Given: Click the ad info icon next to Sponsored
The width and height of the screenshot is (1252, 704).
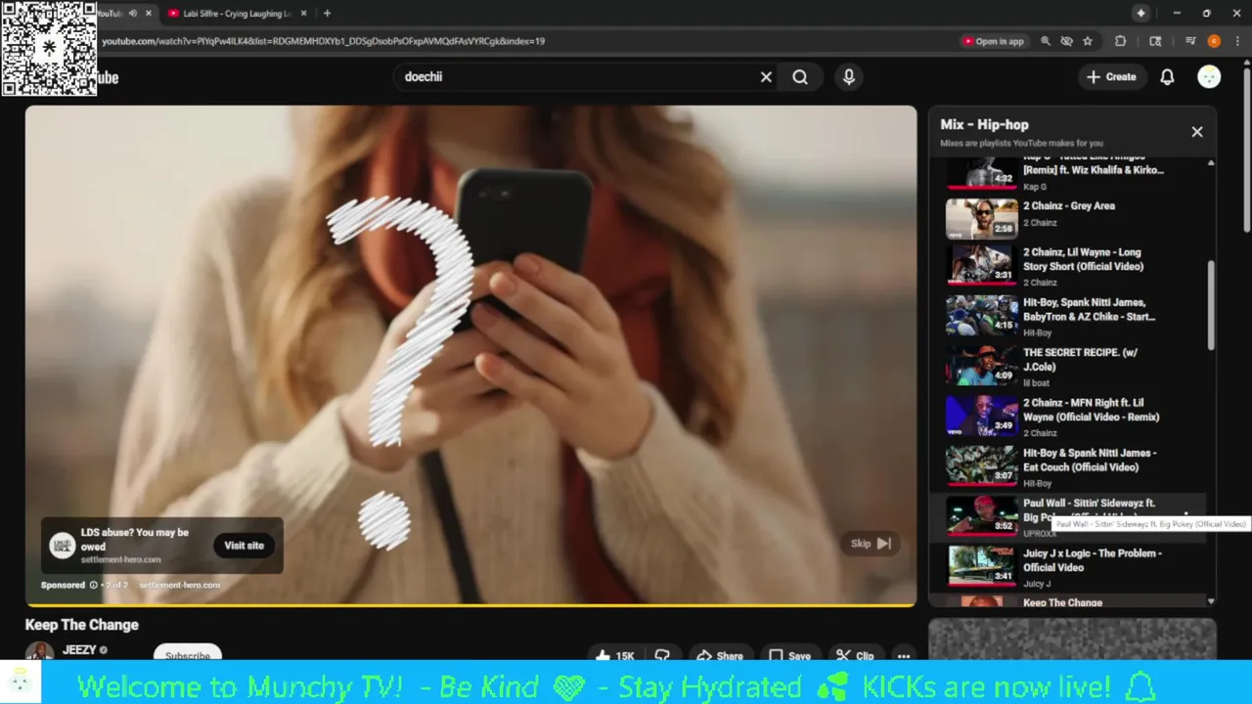Looking at the screenshot, I should coord(93,585).
